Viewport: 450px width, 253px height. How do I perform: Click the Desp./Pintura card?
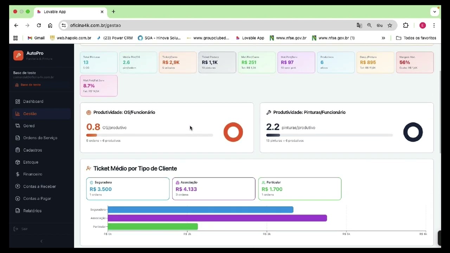(x=375, y=62)
